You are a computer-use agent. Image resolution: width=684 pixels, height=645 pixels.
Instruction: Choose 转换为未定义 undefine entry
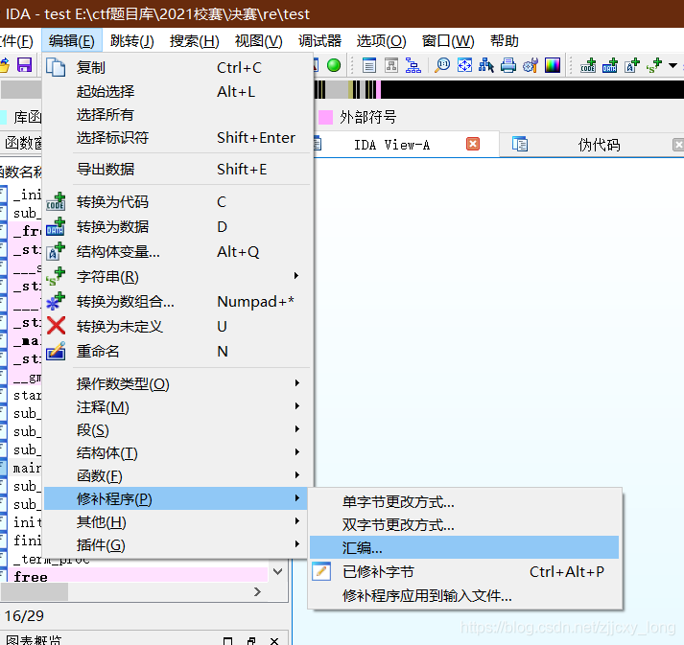pyautogui.click(x=178, y=326)
